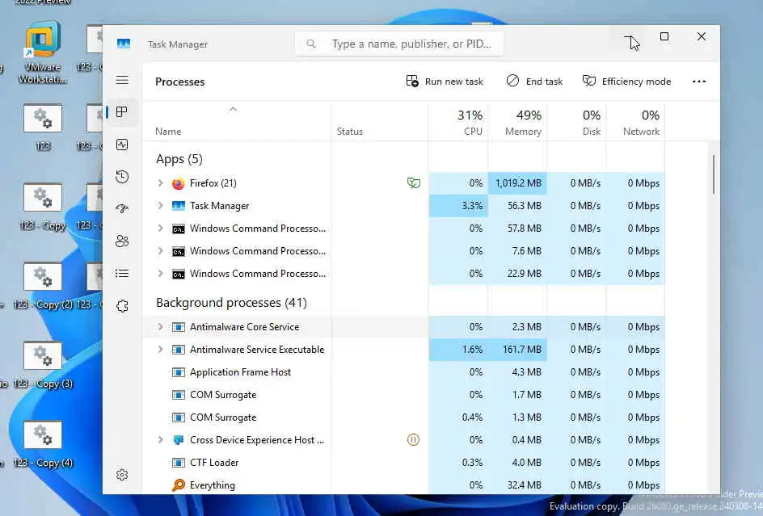Viewport: 763px width, 516px height.
Task: Click the search magnifier icon
Action: [311, 44]
